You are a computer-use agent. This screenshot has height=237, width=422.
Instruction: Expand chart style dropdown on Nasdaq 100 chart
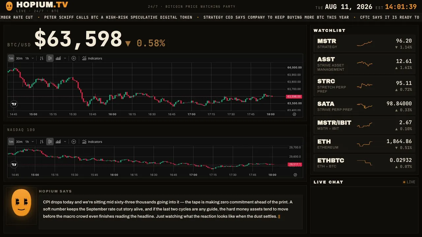[x=65, y=142]
